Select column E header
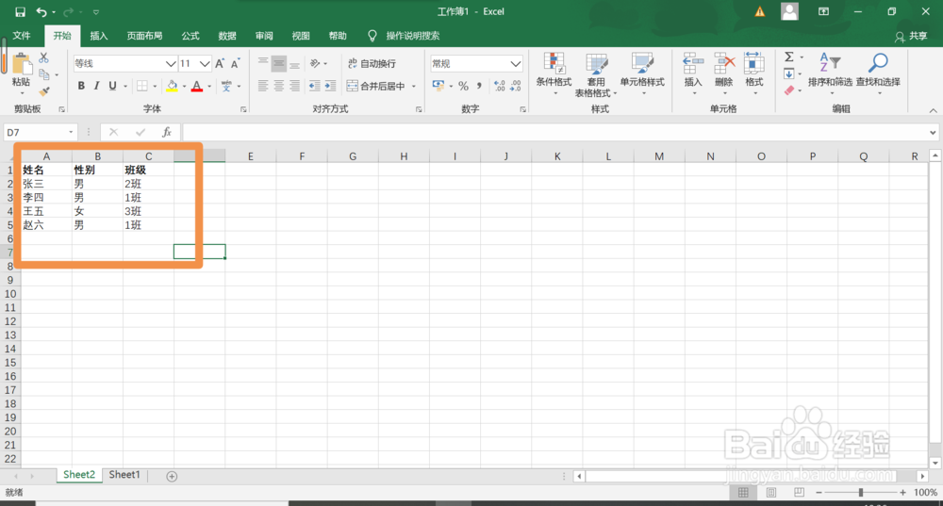The image size is (943, 506). click(x=251, y=156)
